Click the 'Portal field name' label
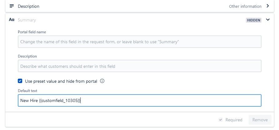The image size is (279, 130). click(x=32, y=32)
